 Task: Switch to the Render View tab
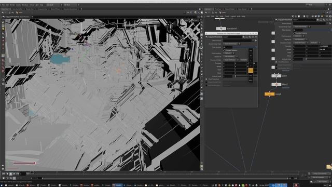pos(30,9)
